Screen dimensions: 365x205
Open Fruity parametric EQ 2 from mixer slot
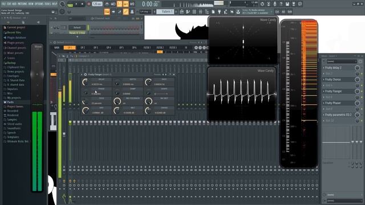338,115
